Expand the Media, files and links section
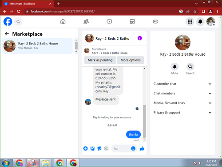 [182, 103]
